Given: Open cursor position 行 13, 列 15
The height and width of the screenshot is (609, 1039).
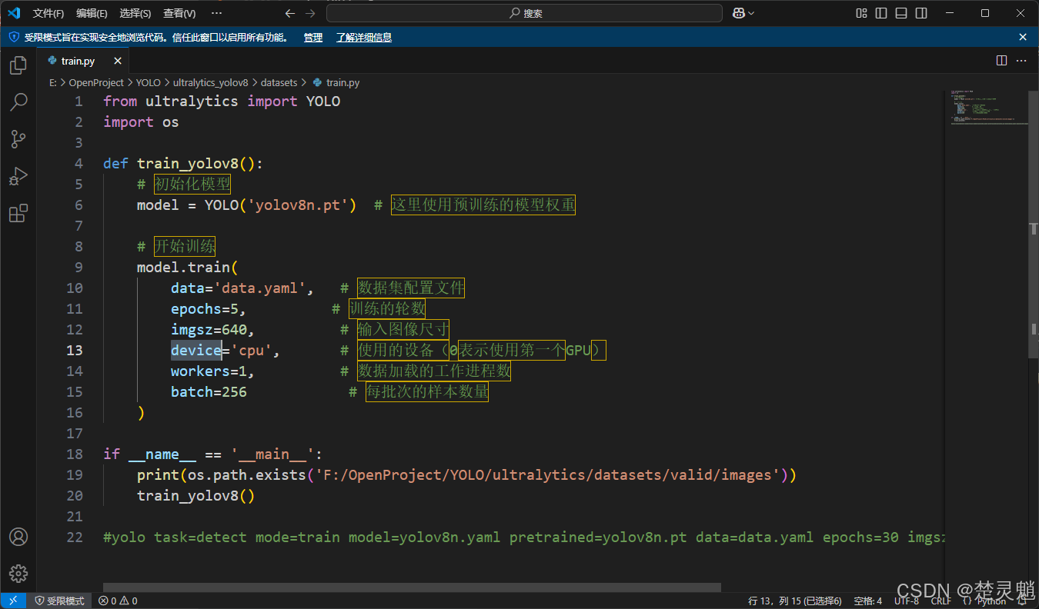Looking at the screenshot, I should click(795, 601).
